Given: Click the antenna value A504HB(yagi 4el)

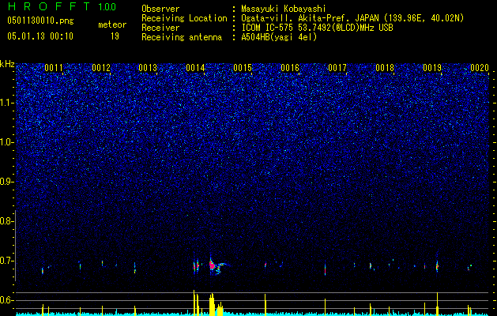Looking at the screenshot, I should coord(279,37).
